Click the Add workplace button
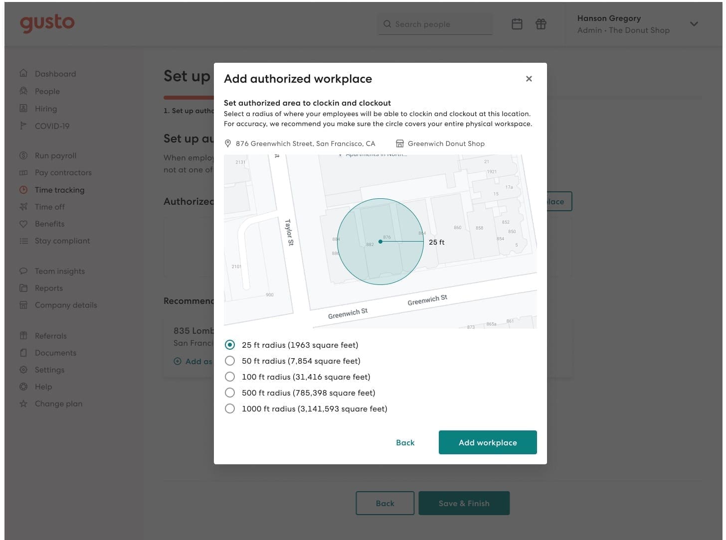The width and height of the screenshot is (726, 540). pos(487,442)
